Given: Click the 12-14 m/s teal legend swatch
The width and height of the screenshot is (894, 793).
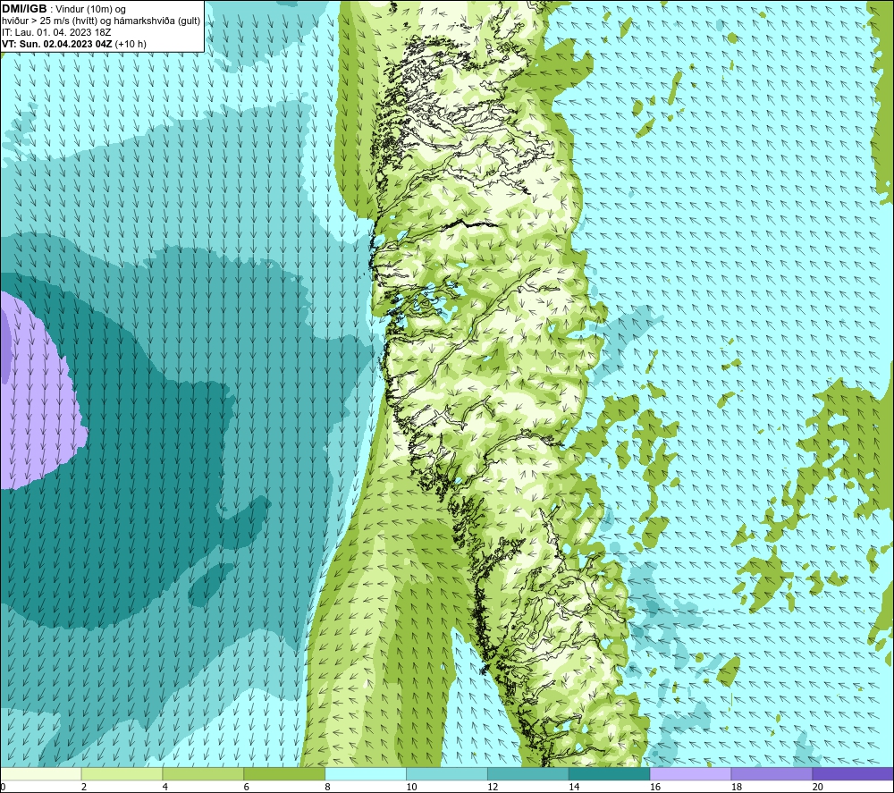Looking at the screenshot, I should (528, 773).
